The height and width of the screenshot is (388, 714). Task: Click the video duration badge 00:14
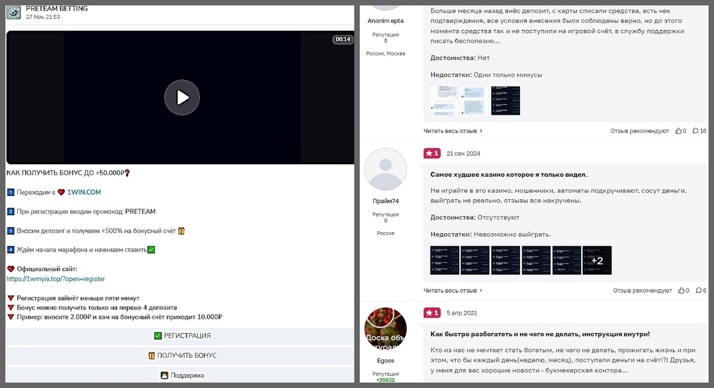343,39
